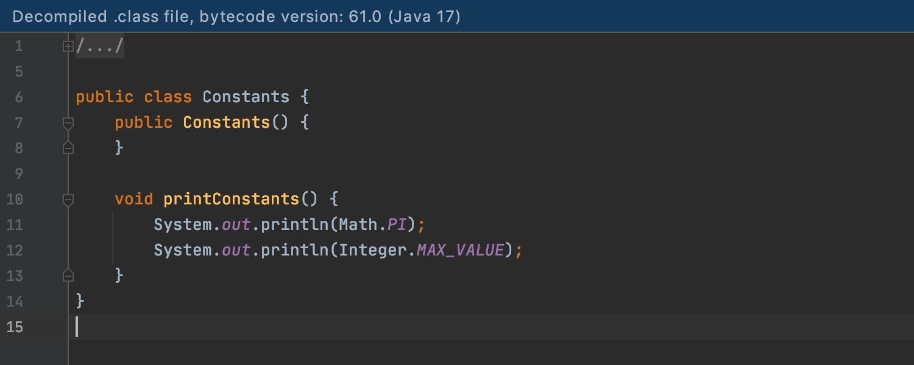The width and height of the screenshot is (914, 365).
Task: Click the 'out' field on line 12
Action: click(x=236, y=251)
